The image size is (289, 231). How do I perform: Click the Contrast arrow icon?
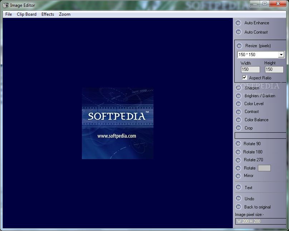(x=238, y=112)
